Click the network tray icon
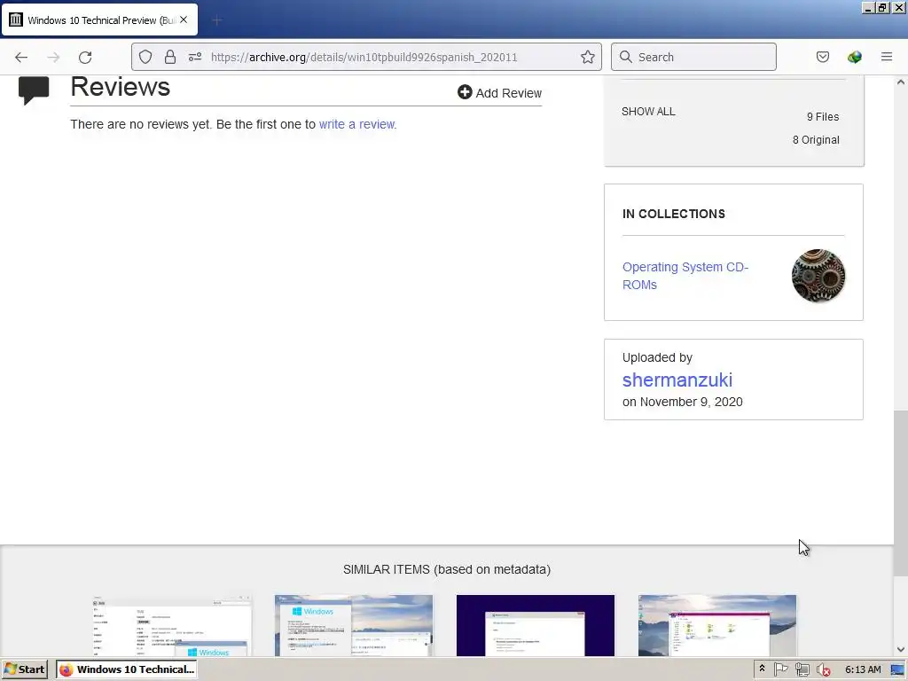This screenshot has width=908, height=681. (x=802, y=669)
